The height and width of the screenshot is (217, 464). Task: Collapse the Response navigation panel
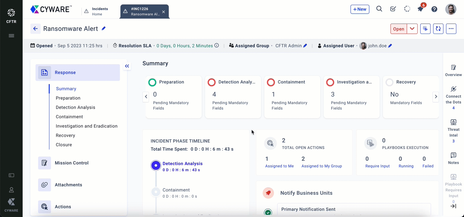point(127,66)
